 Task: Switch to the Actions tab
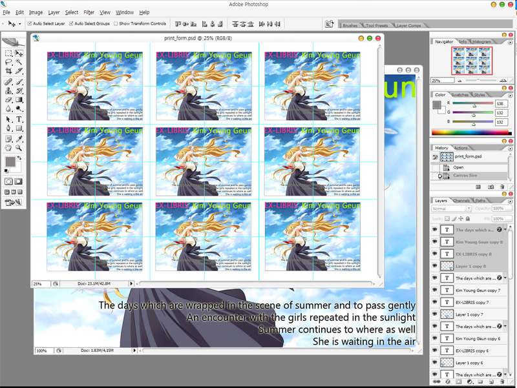point(461,148)
